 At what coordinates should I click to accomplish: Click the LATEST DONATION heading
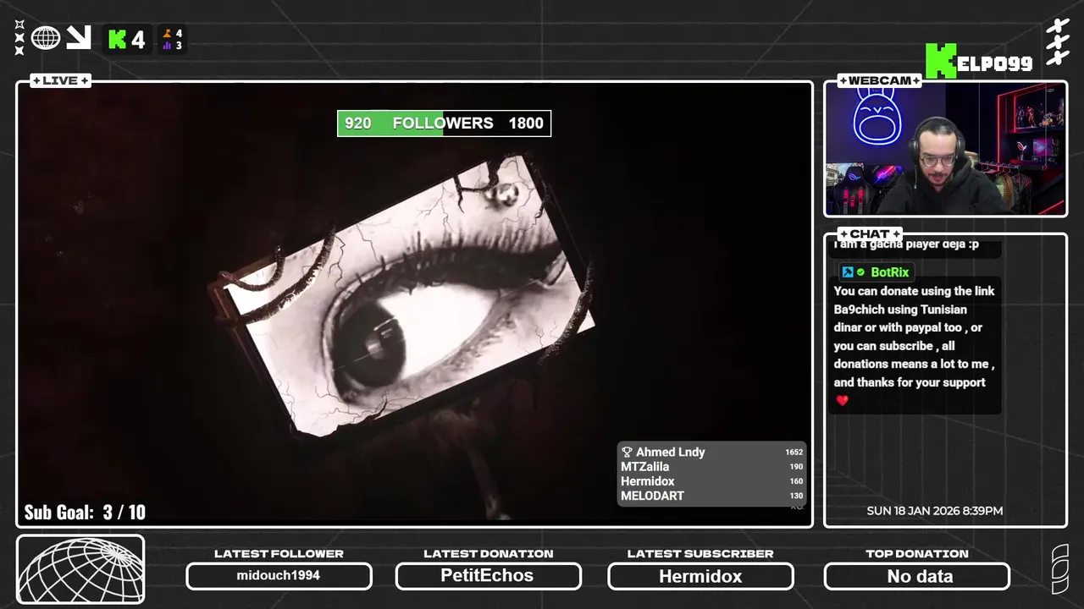pyautogui.click(x=488, y=553)
